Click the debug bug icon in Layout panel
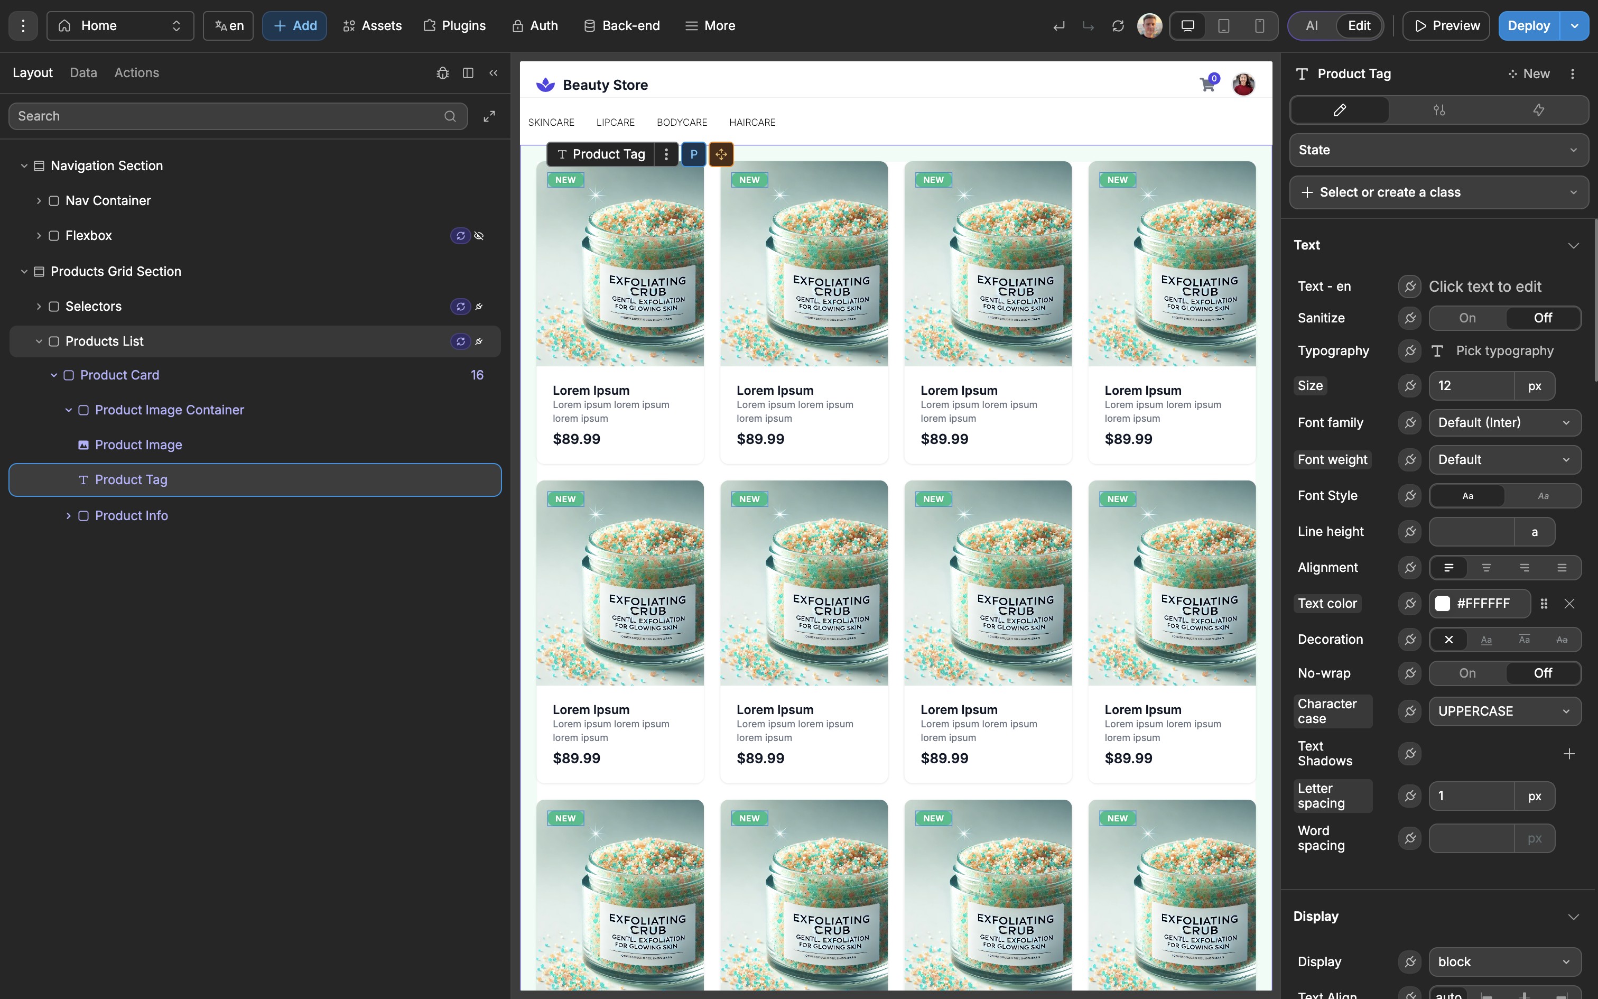The width and height of the screenshot is (1598, 999). [442, 73]
